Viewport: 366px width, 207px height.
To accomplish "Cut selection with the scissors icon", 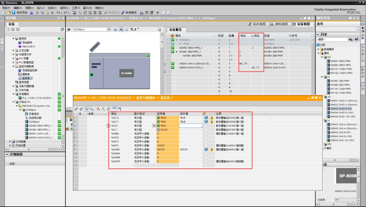I will pos(37,13).
